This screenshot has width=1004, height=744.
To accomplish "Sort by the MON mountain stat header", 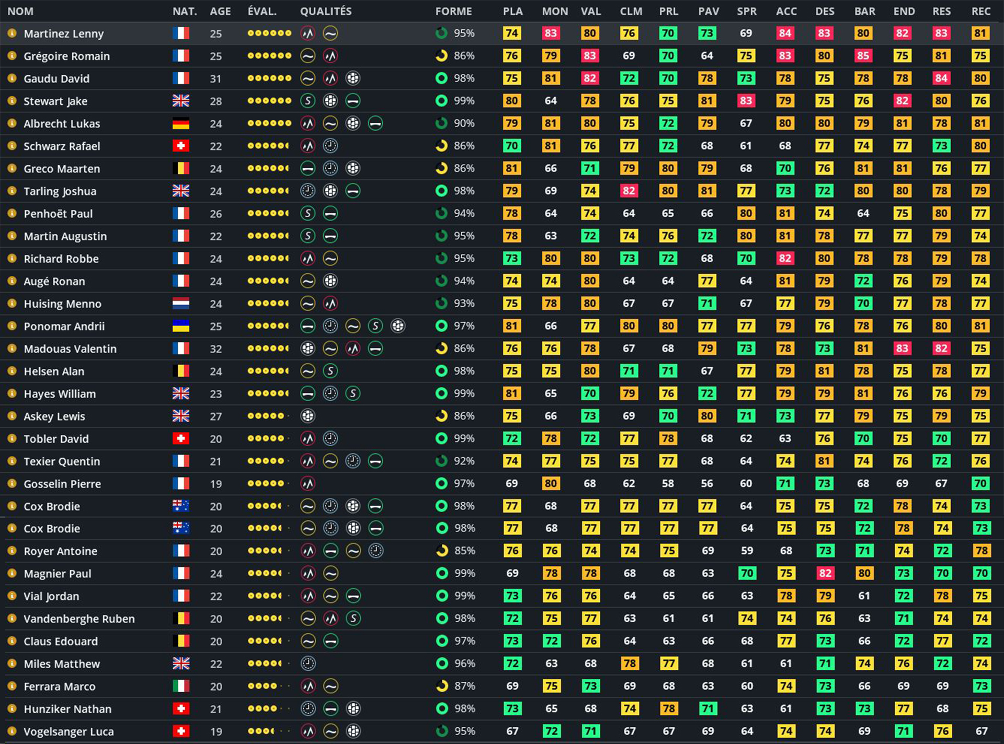I will pyautogui.click(x=554, y=11).
